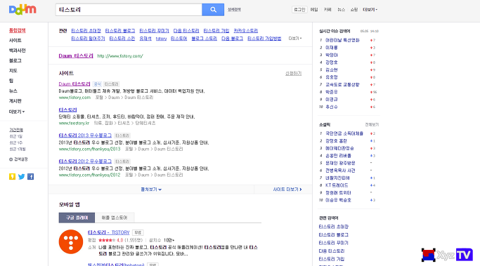Select the 구글 플레이 tab
This screenshot has width=480, height=266.
coord(77,218)
